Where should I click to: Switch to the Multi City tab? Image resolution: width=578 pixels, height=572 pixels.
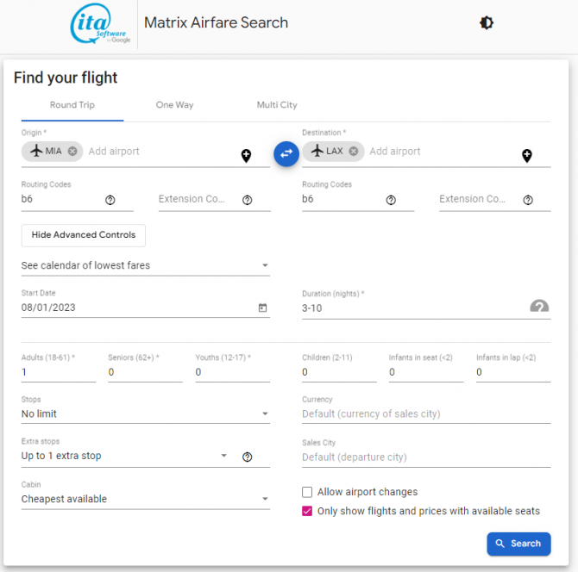[x=277, y=105]
